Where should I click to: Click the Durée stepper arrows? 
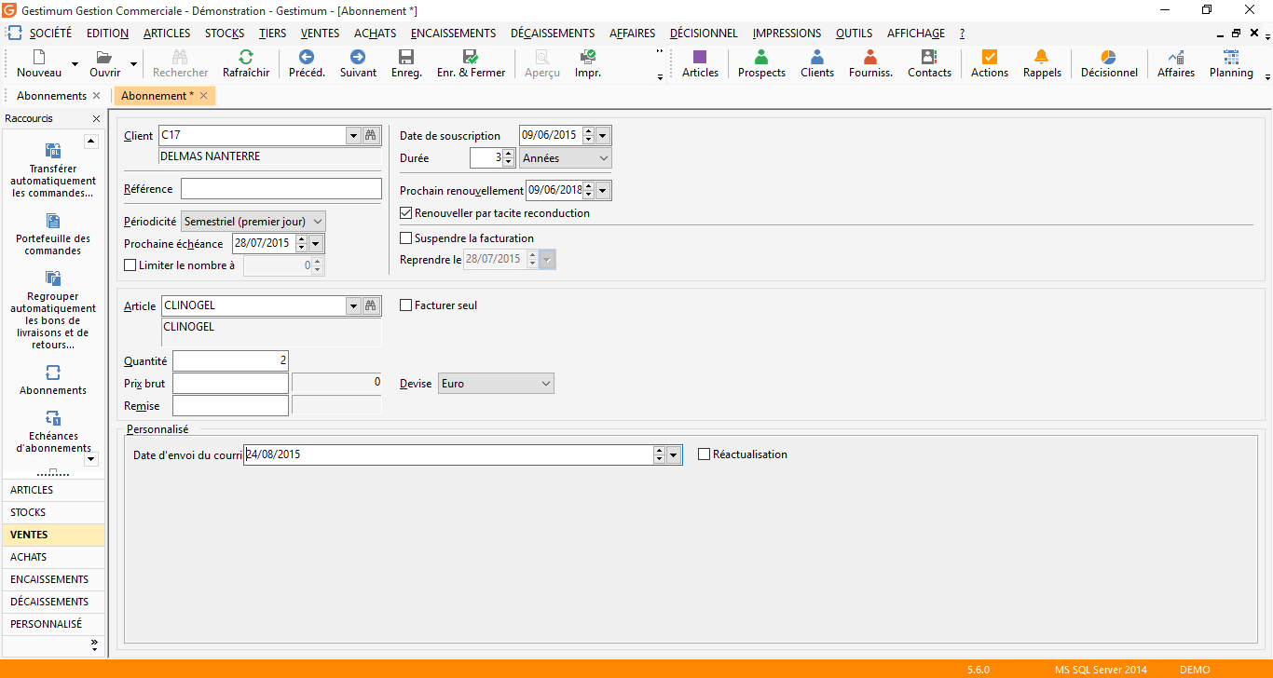coord(508,158)
